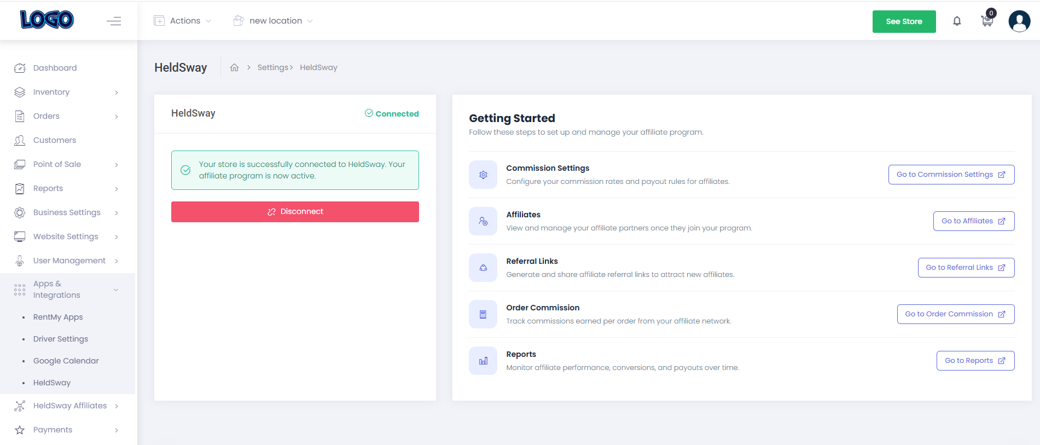Click the Apps & Integrations grid icon
The image size is (1040, 445).
(x=20, y=290)
